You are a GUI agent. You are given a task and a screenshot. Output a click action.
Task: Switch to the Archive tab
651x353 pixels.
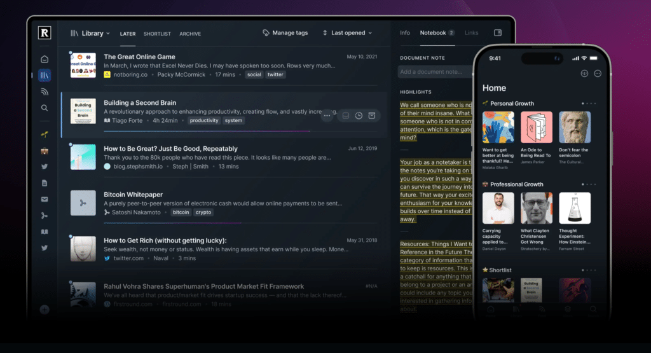coord(190,34)
